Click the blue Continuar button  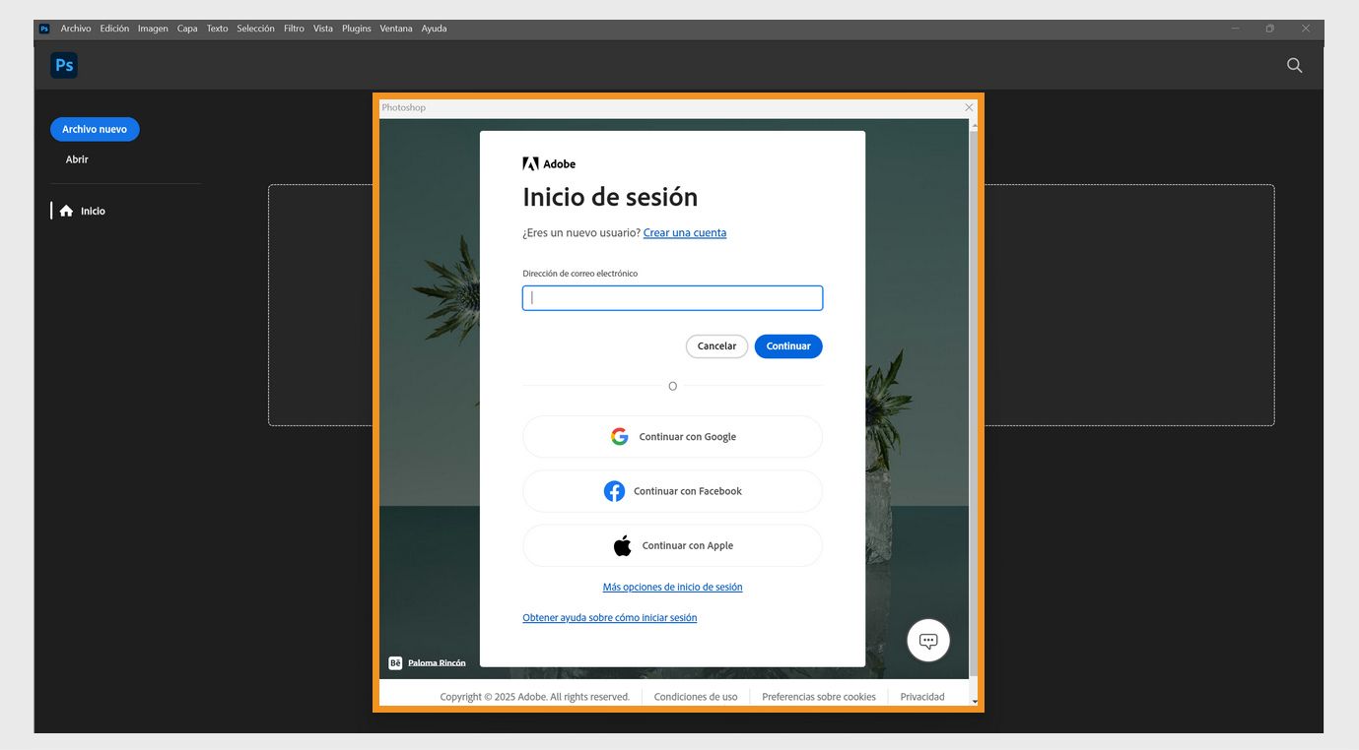788,346
